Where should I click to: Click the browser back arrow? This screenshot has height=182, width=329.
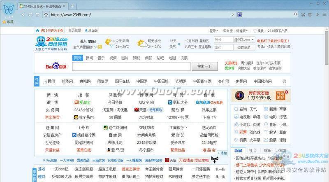point(23,14)
